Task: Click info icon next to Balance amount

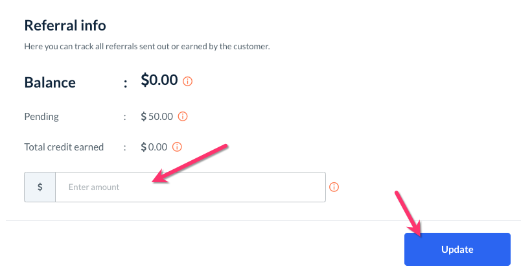Action: coord(188,82)
